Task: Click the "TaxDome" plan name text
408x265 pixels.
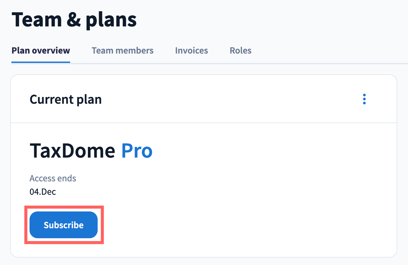Action: (72, 151)
